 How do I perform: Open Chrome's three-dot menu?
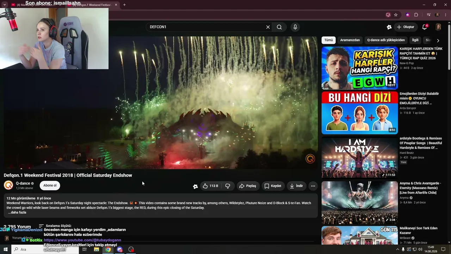tap(446, 15)
